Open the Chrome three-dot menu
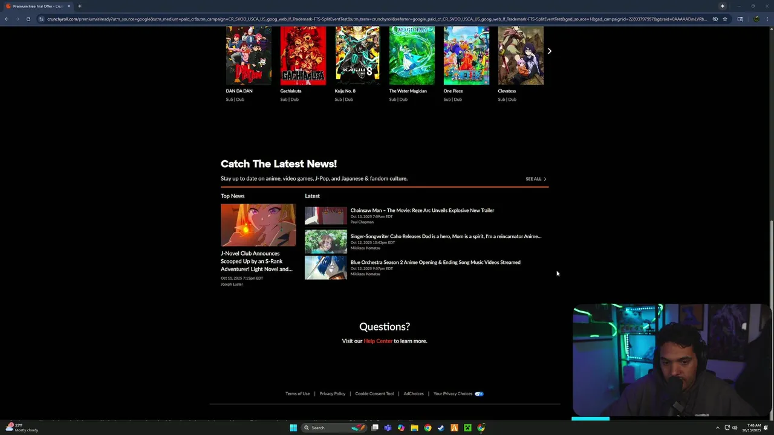Screen dimensions: 774x435 pyautogui.click(x=768, y=19)
